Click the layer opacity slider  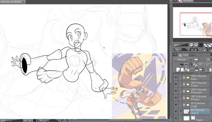pos(199,59)
